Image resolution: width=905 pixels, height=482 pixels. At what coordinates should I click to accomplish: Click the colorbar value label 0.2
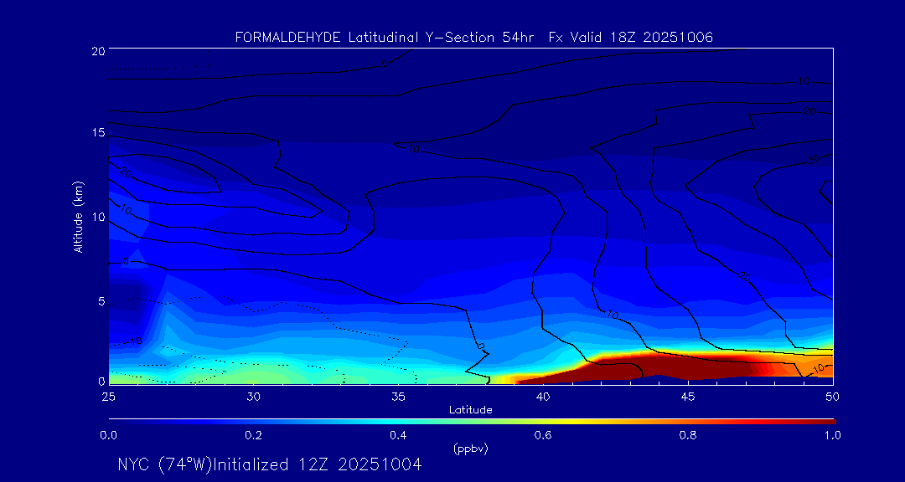click(x=253, y=435)
